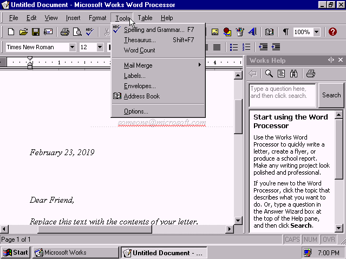Shrink Works Help pane arrows icon
Screen dimensions: 346x259
tap(331, 60)
